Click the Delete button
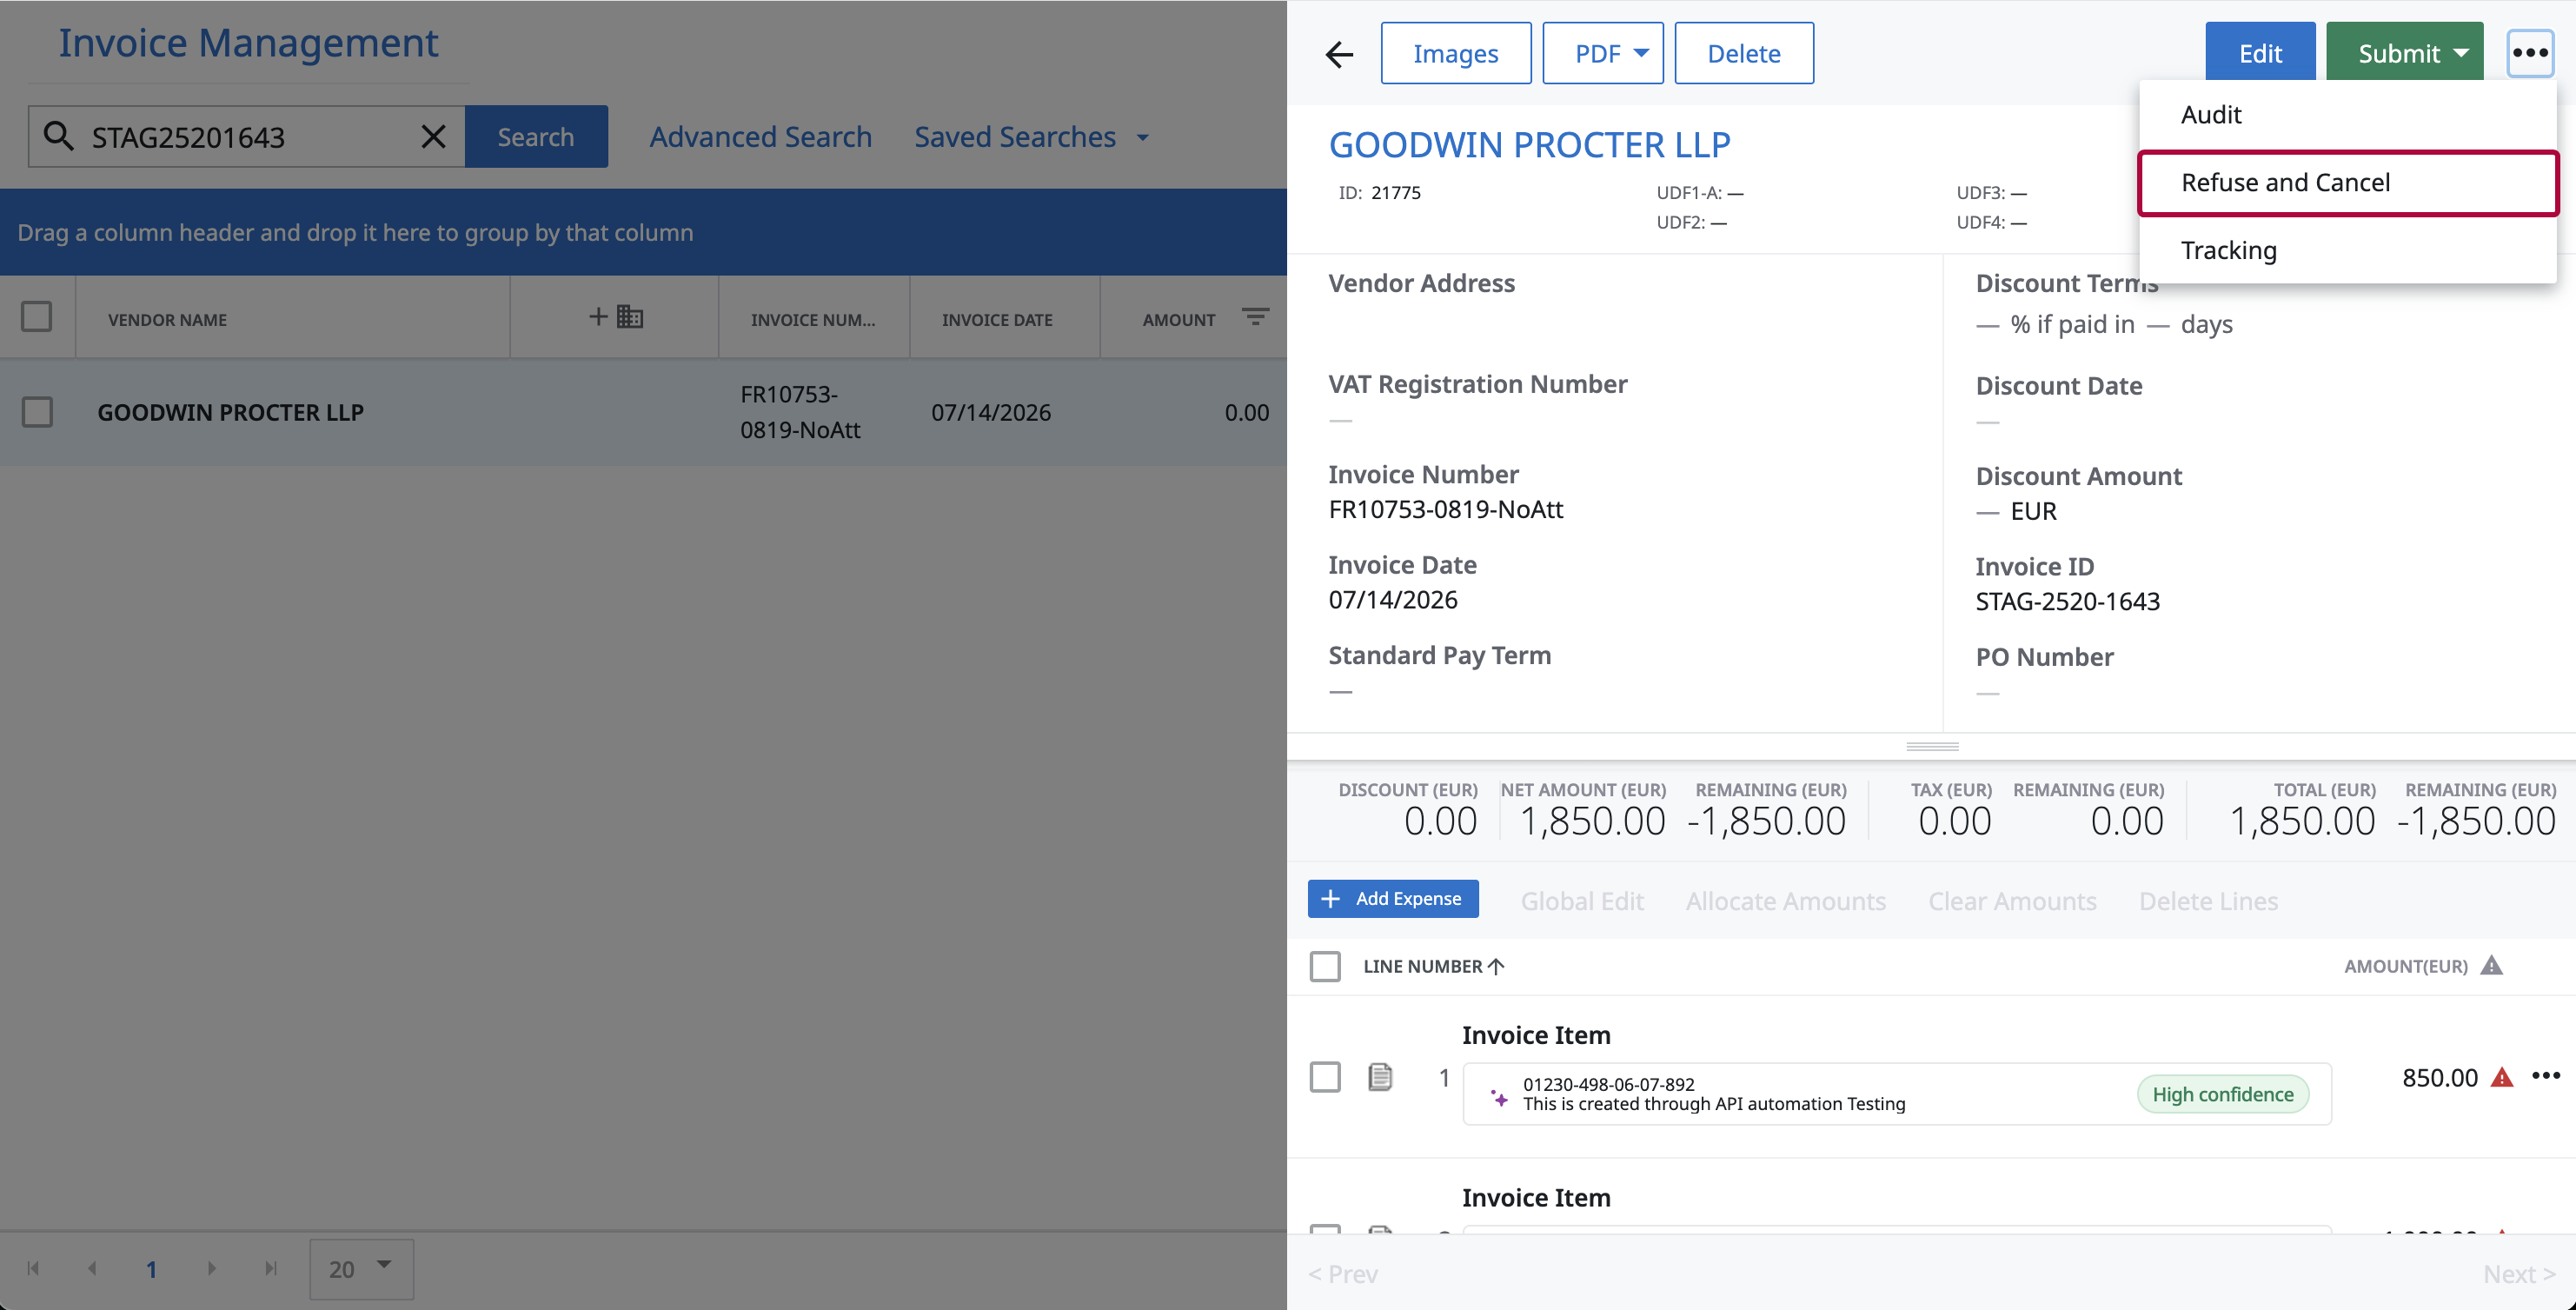 (x=1744, y=53)
